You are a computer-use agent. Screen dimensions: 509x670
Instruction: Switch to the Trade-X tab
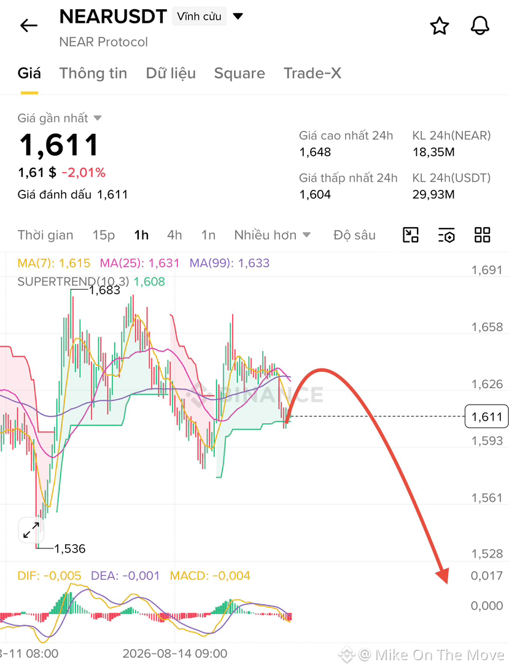point(313,74)
